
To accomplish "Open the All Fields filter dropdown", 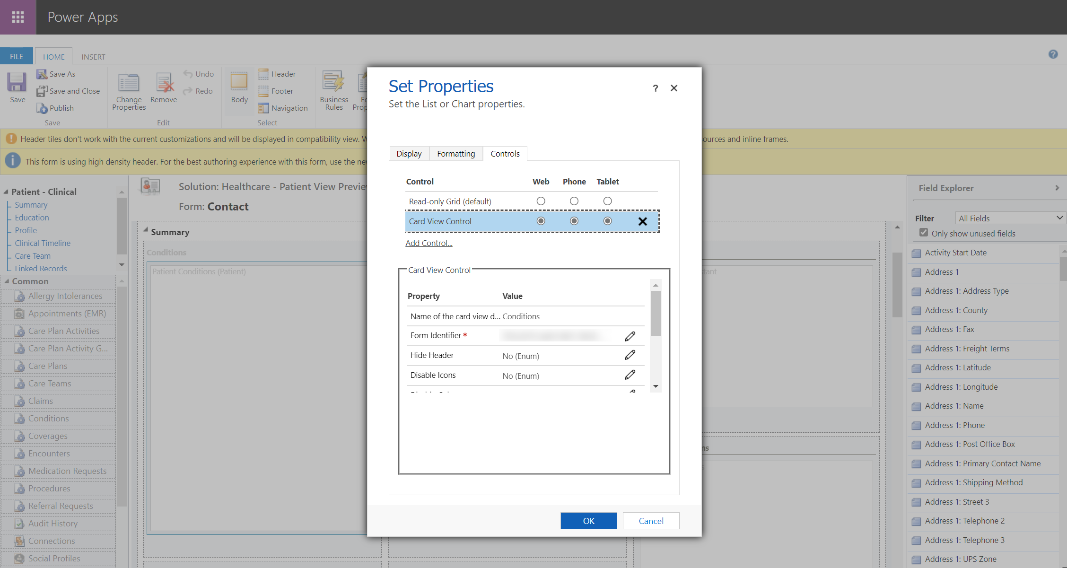I will point(1010,218).
